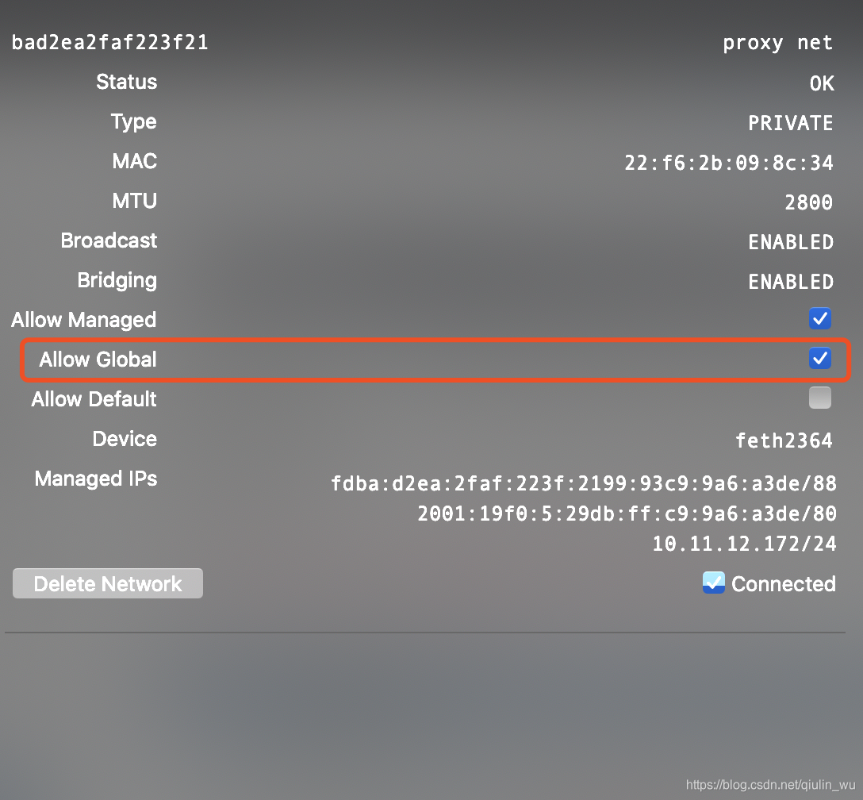The width and height of the screenshot is (863, 800).
Task: Select managed IP starting with 2001:19f0
Action: coord(627,513)
